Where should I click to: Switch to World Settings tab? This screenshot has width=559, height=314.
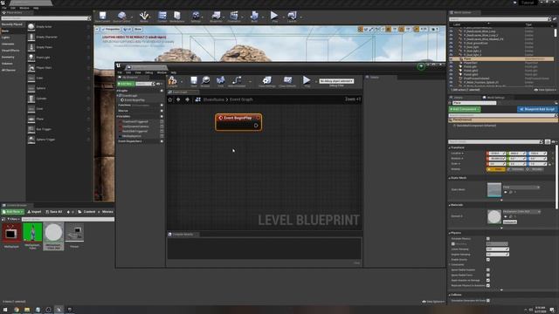493,98
